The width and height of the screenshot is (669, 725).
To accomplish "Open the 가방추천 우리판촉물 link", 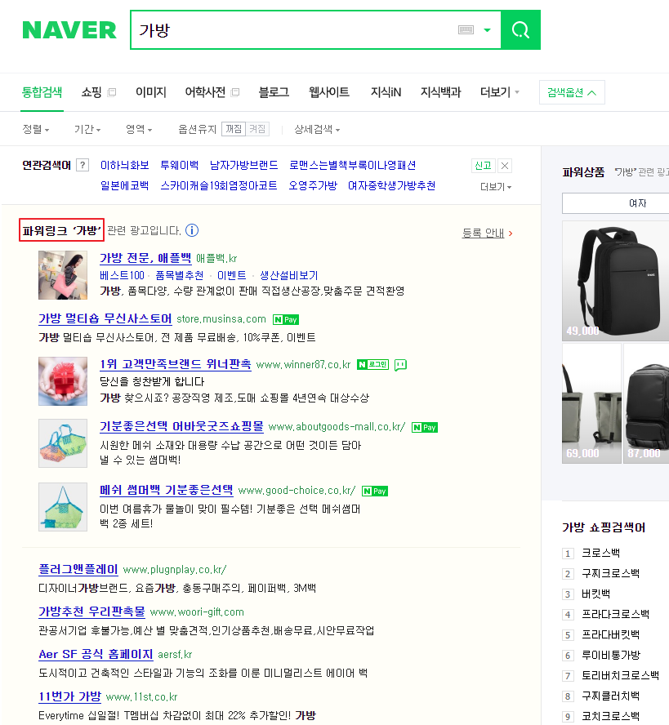I will click(x=91, y=612).
